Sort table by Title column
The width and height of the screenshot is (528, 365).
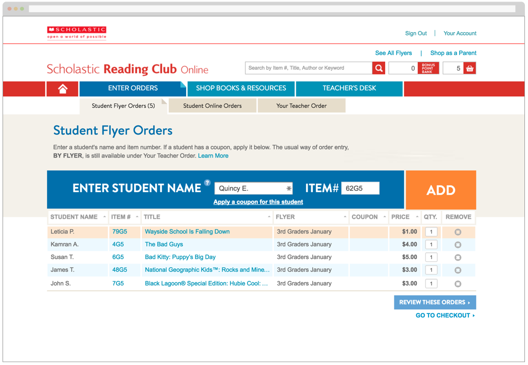[207, 217]
